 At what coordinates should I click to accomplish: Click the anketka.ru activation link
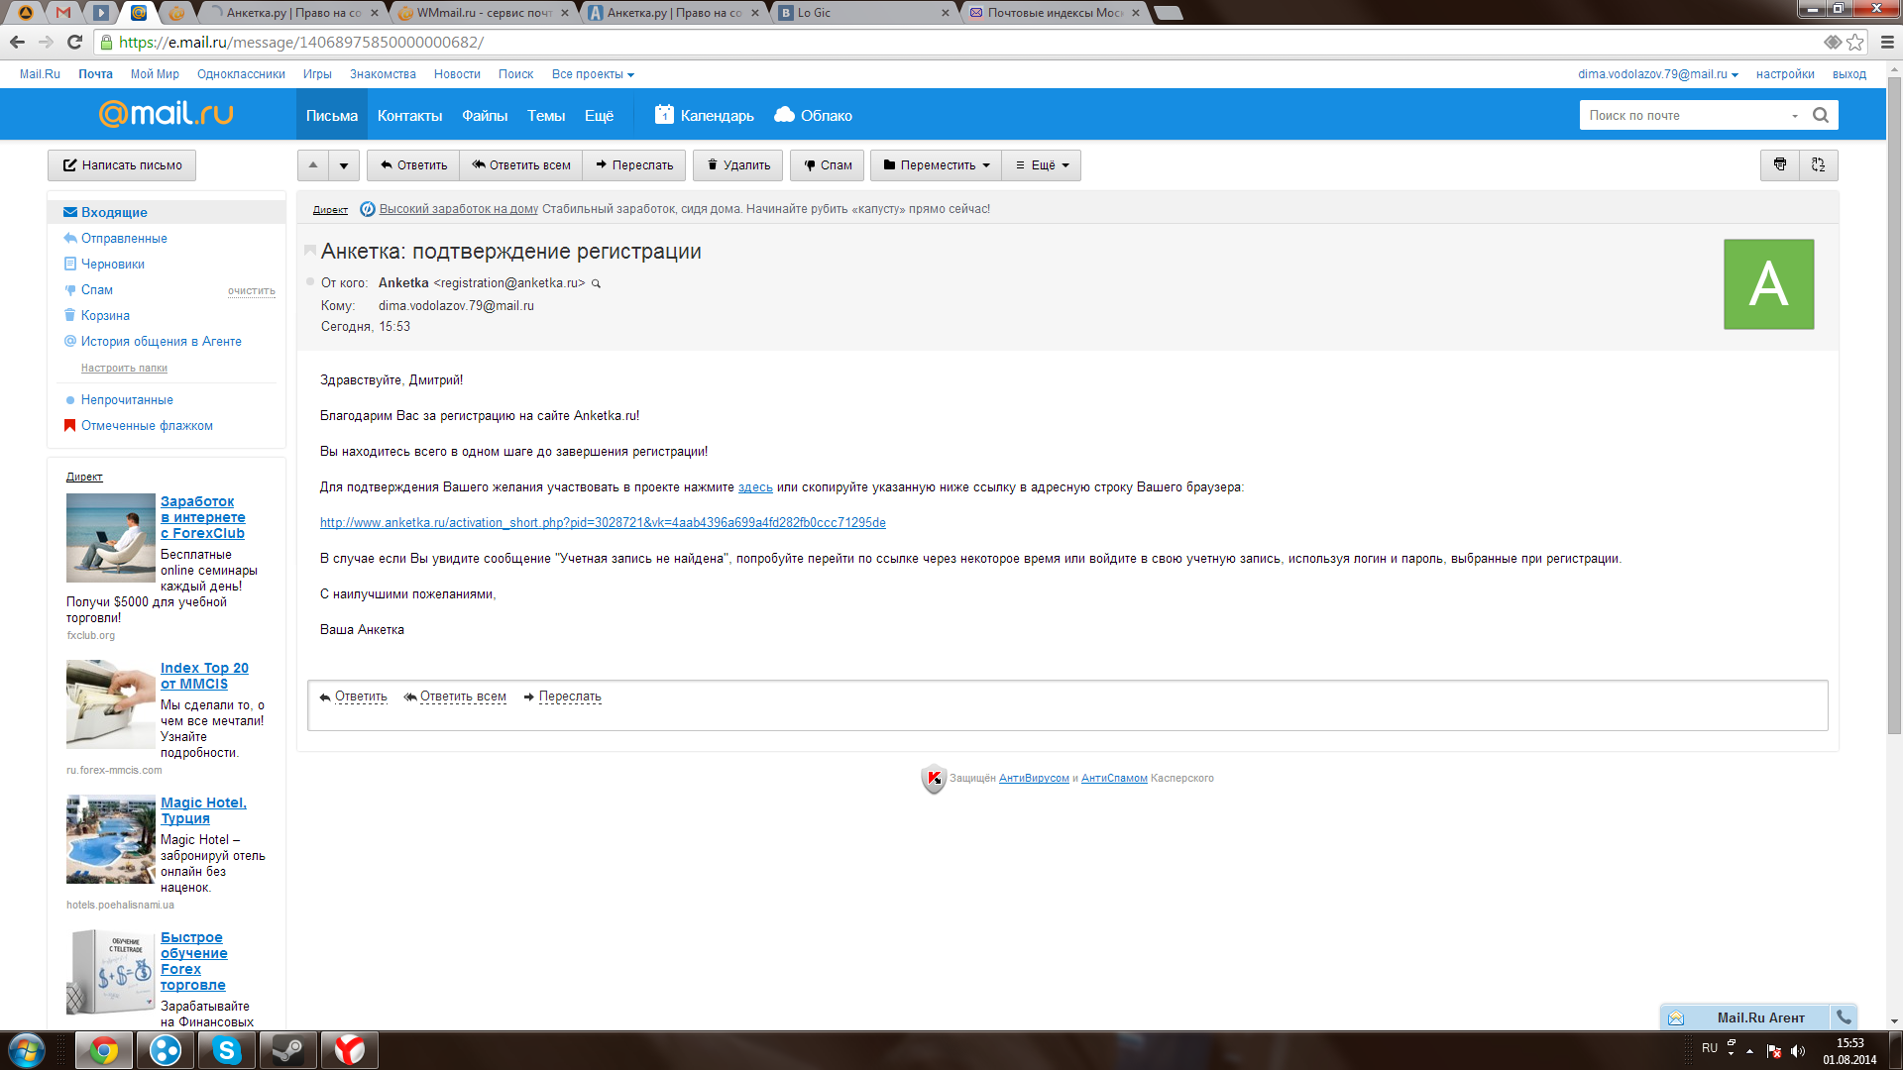[603, 522]
